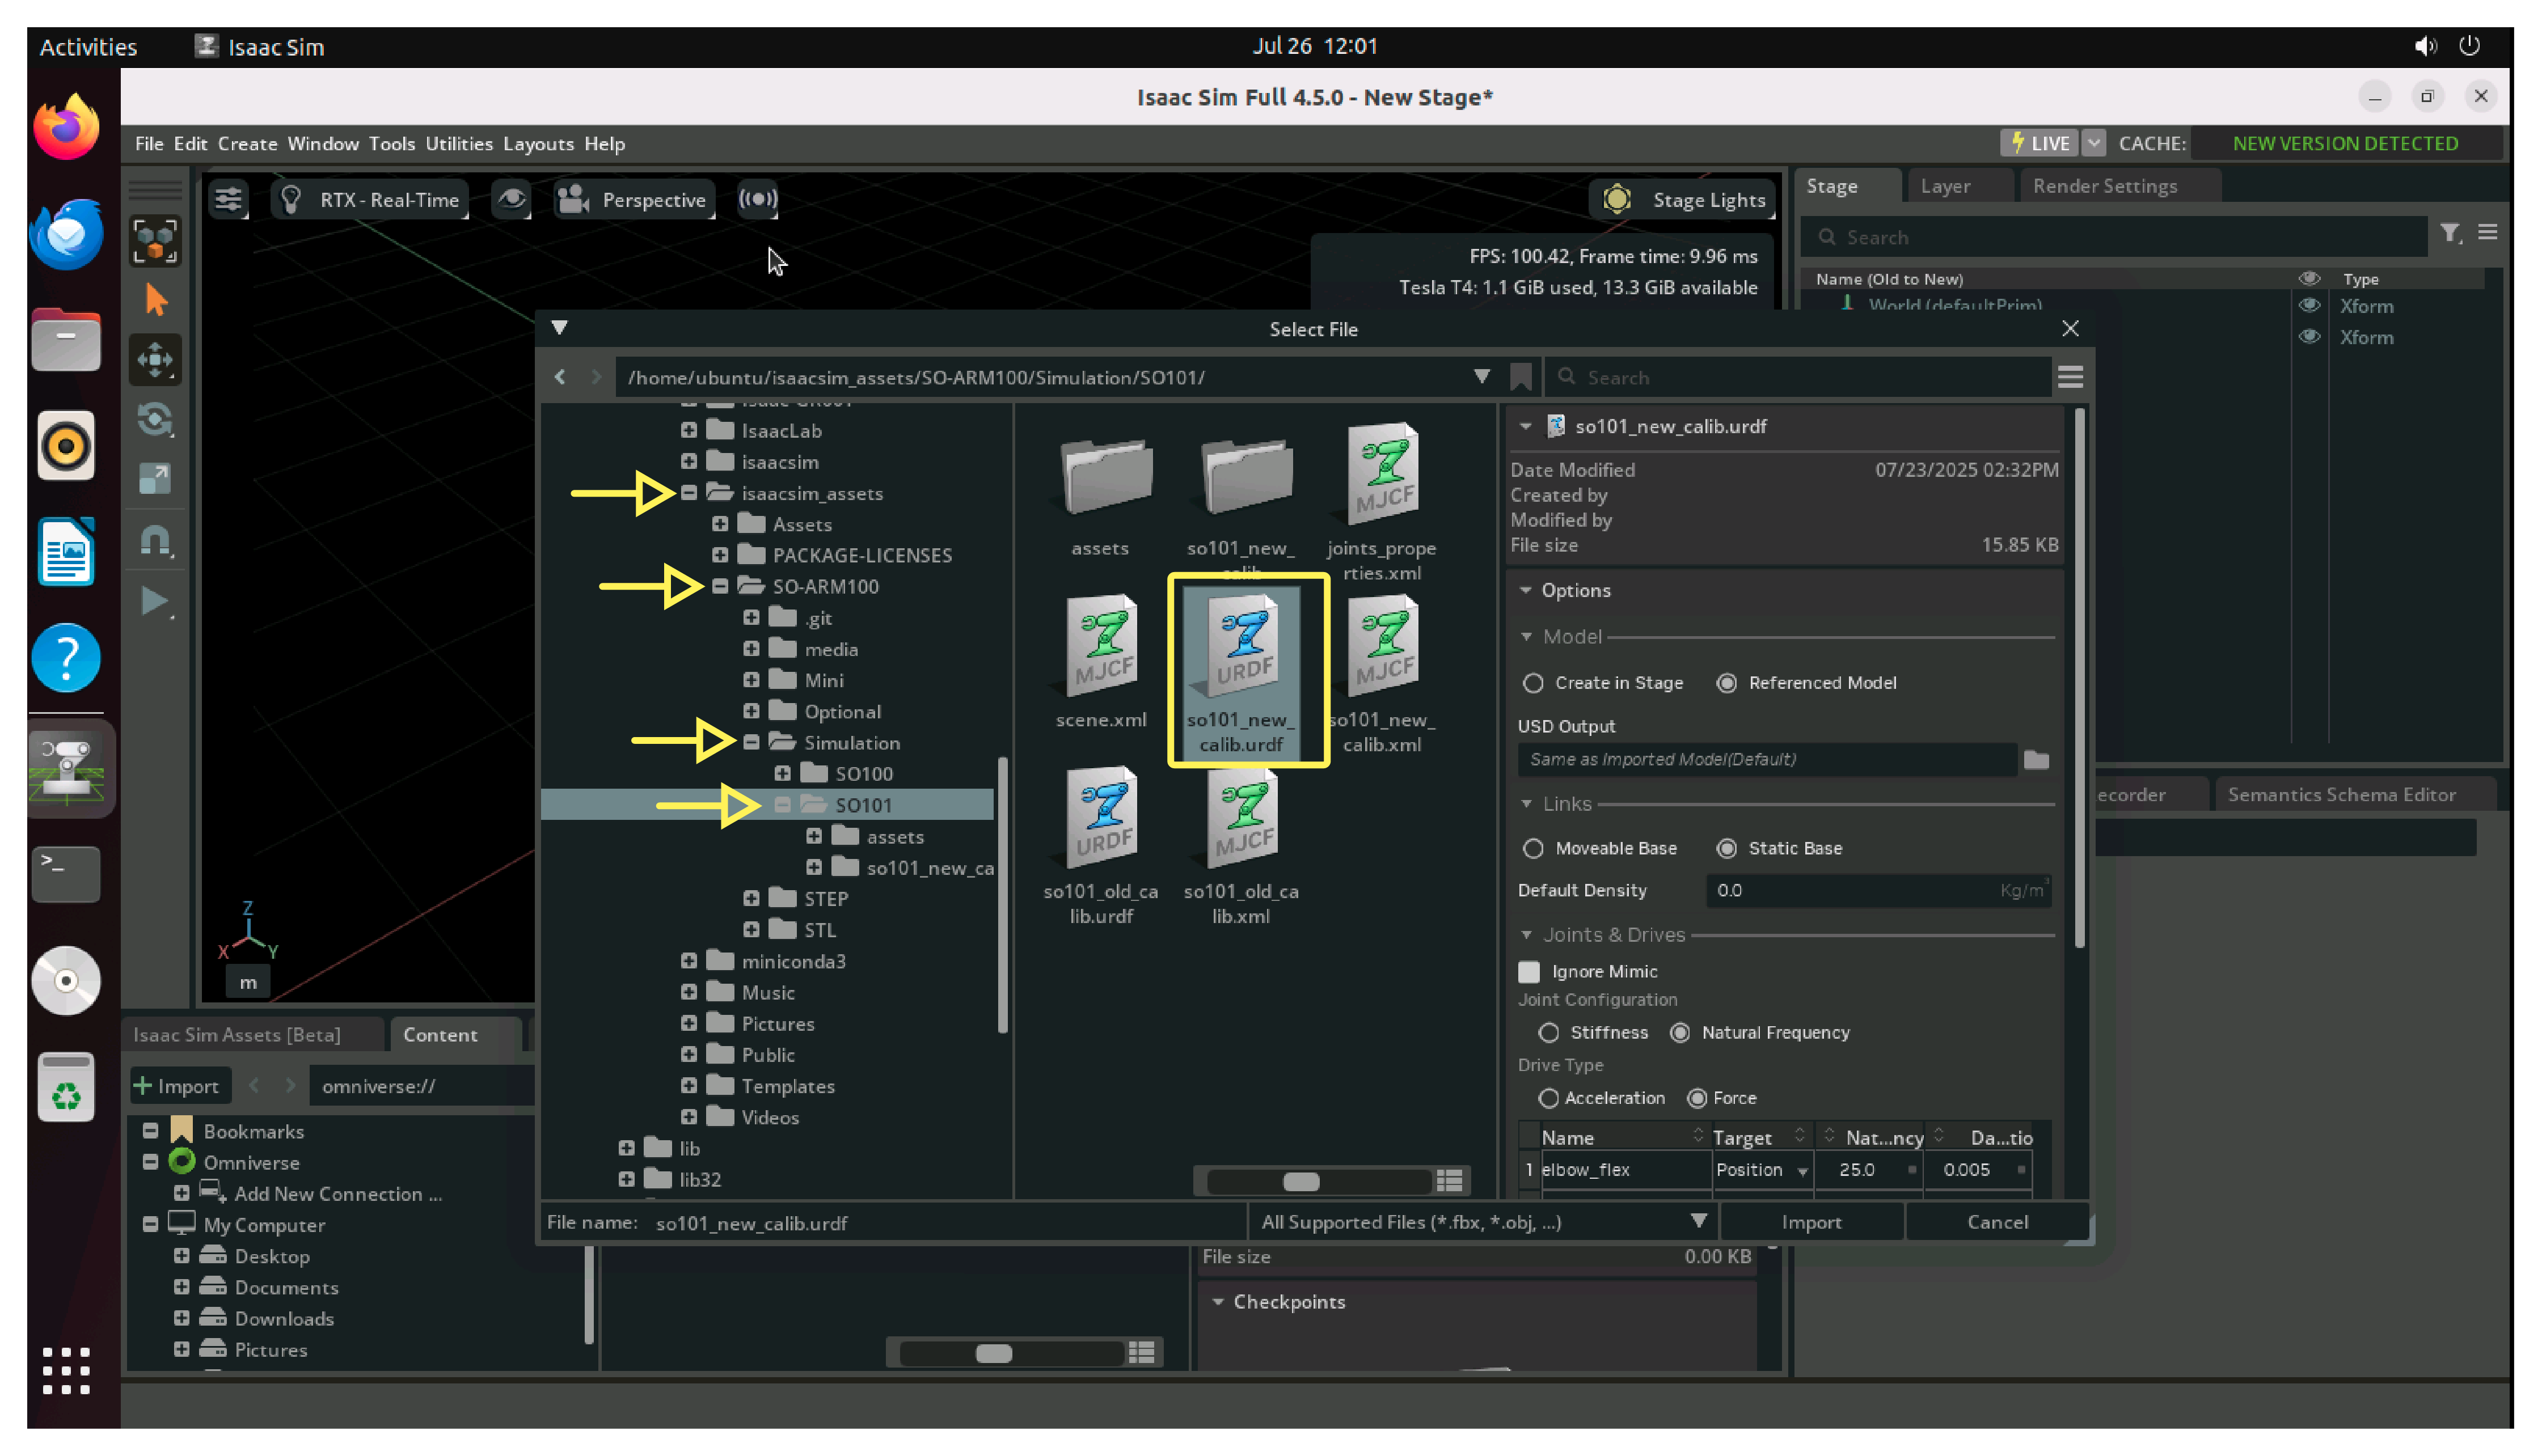Select the Move gizmo tool
Image resolution: width=2542 pixels, height=1456 pixels.
[x=155, y=360]
